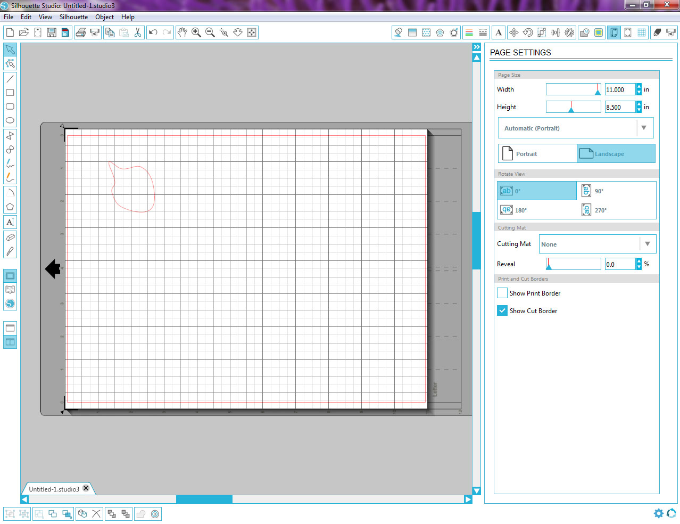This screenshot has height=524, width=680.
Task: Open the Grid settings panel icon
Action: tap(642, 32)
